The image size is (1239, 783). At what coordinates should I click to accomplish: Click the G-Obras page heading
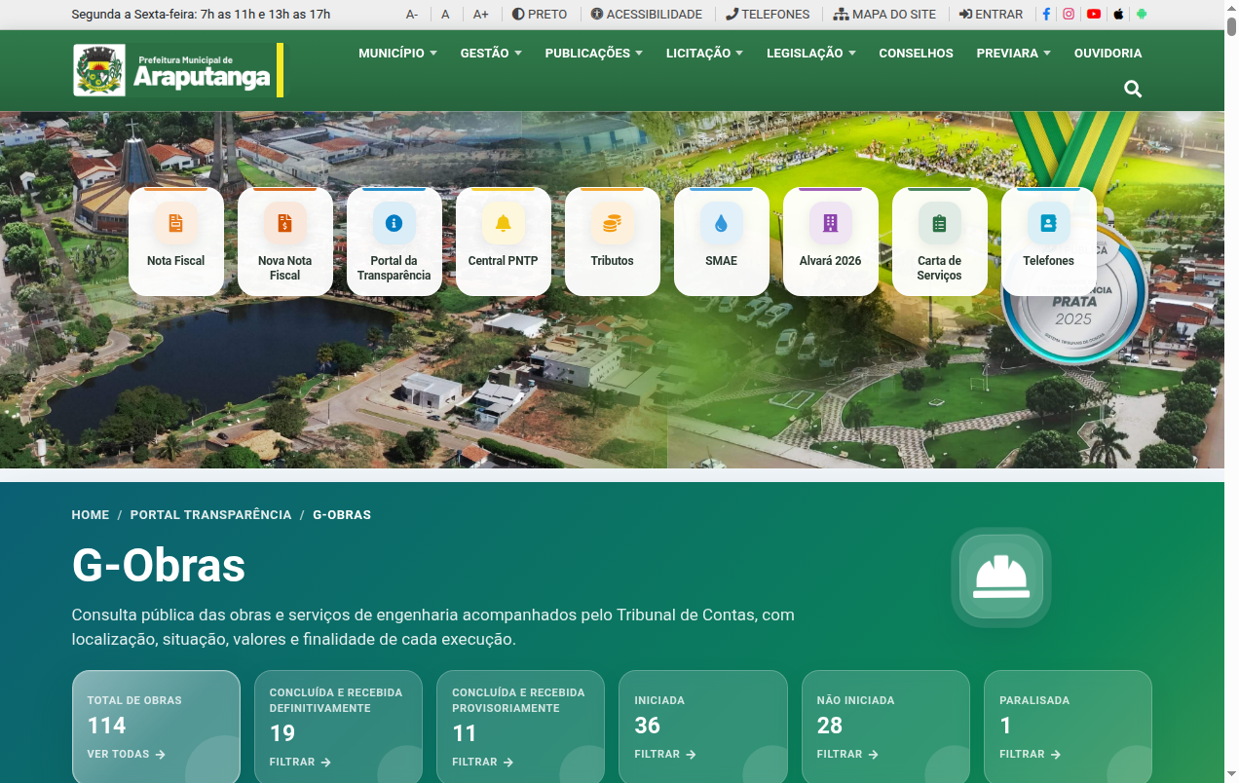click(x=159, y=565)
